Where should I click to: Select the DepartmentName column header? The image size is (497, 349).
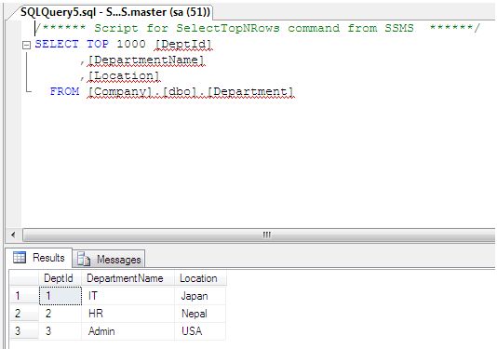(128, 278)
